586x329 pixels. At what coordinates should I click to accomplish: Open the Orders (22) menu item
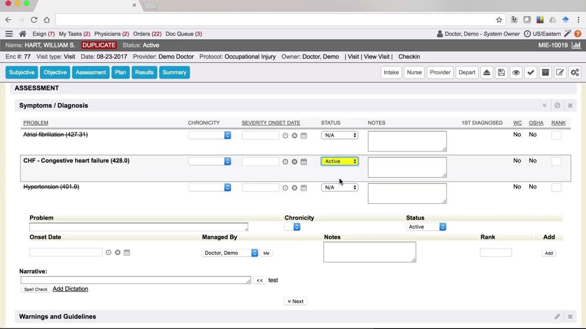[147, 34]
